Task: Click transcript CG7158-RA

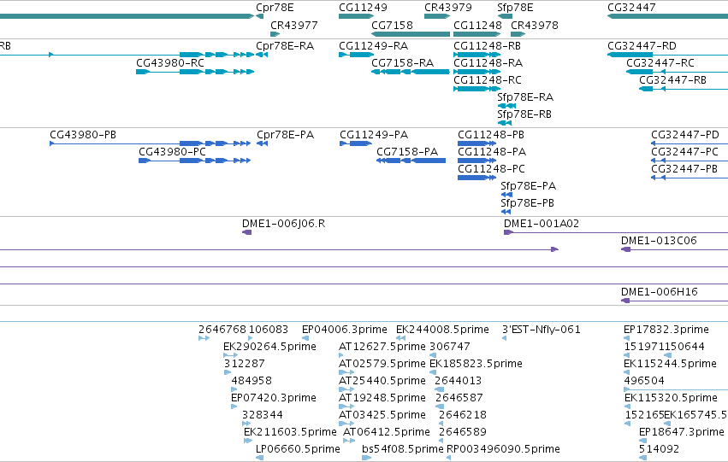Action: tap(403, 63)
